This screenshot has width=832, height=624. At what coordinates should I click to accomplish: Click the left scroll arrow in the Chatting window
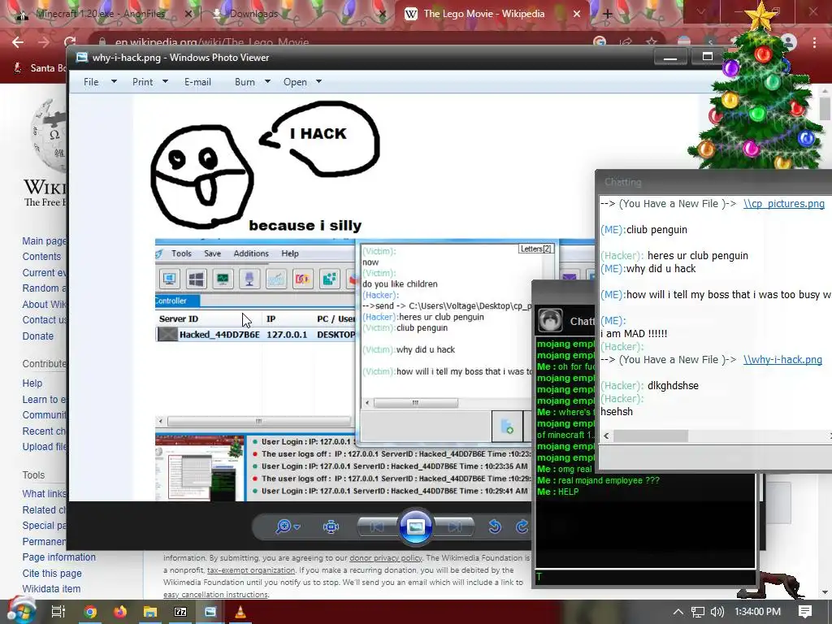point(606,435)
